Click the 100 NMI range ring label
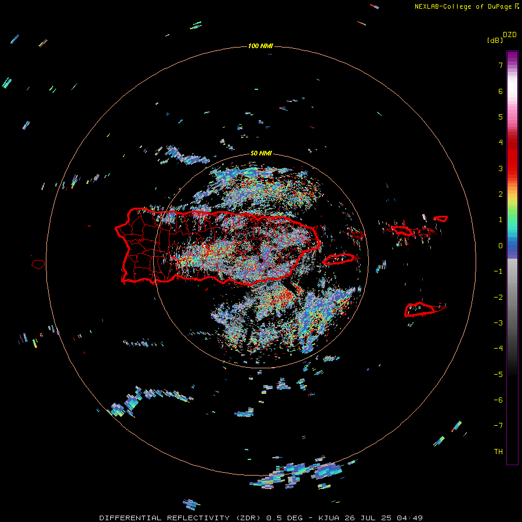Viewport: 522px width, 522px height. (x=260, y=46)
